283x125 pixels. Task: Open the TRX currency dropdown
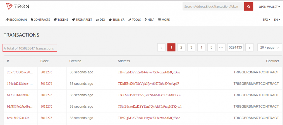(x=266, y=20)
